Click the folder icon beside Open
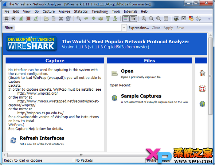 coord(115,73)
